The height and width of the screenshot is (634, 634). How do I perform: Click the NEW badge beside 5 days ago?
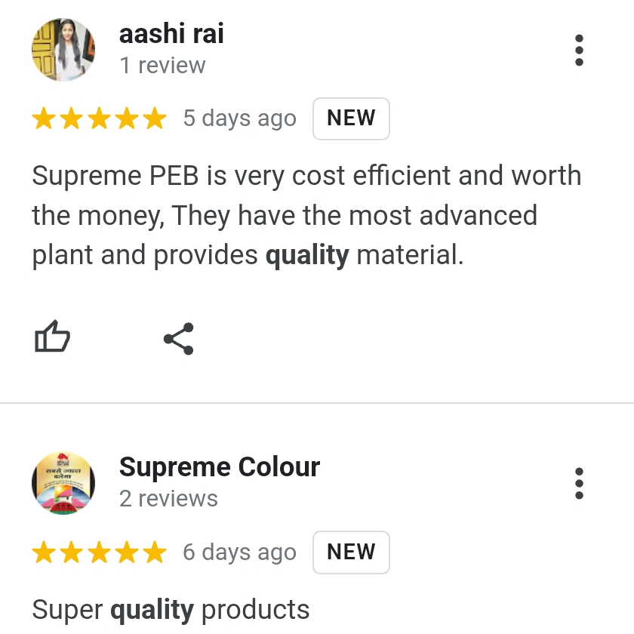pyautogui.click(x=351, y=118)
